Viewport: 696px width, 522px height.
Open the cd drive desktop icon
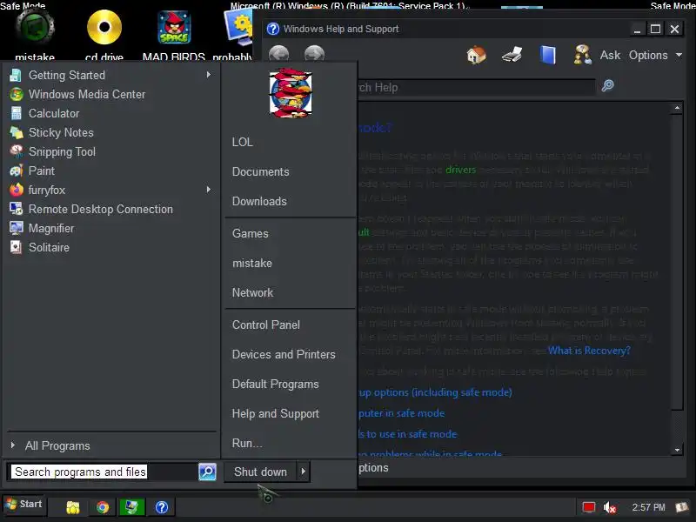(104, 28)
